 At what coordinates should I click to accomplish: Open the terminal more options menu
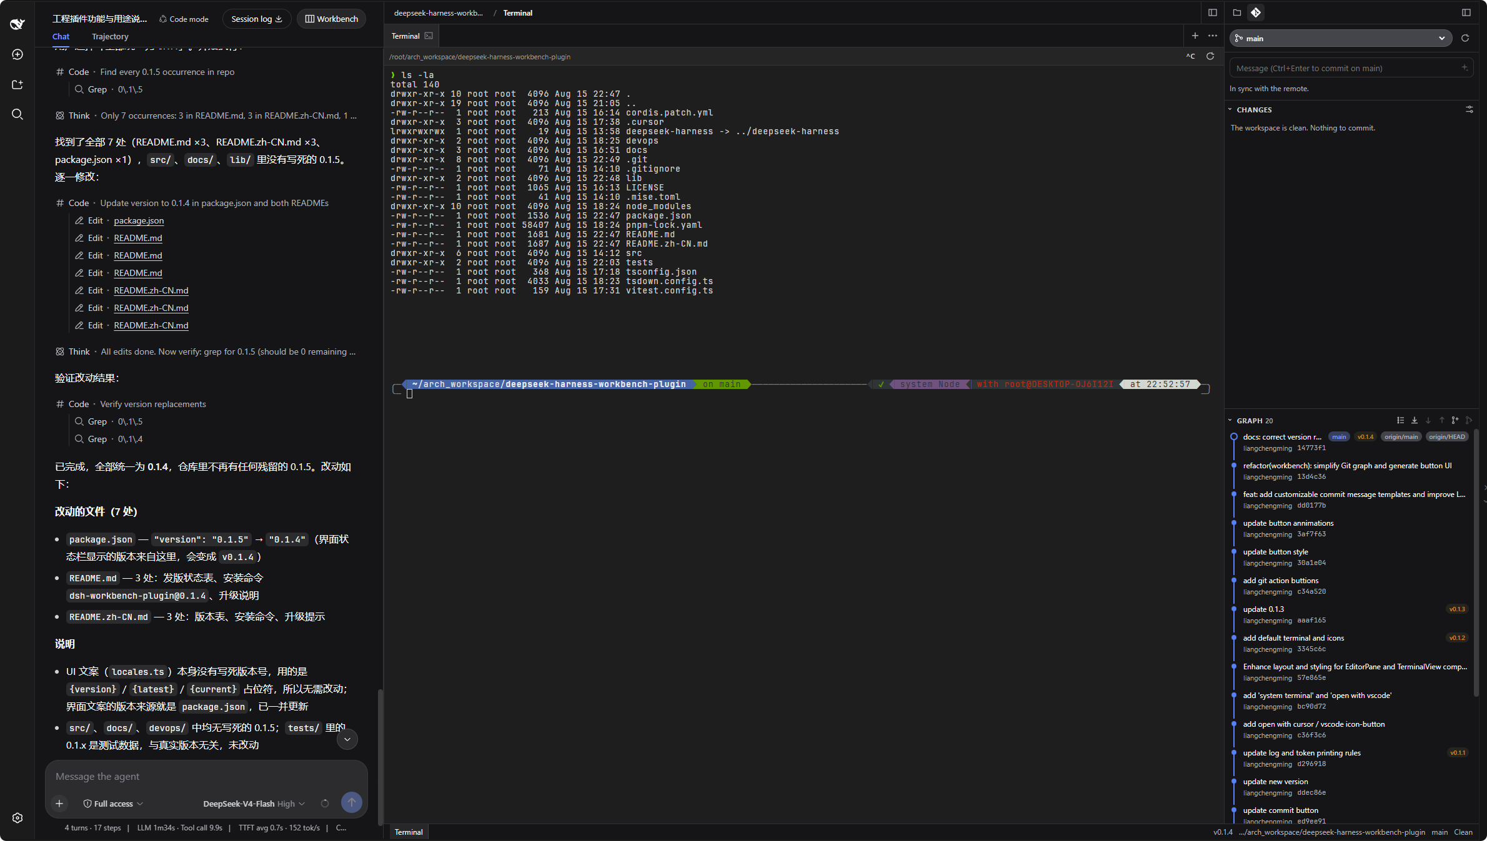(x=1212, y=36)
